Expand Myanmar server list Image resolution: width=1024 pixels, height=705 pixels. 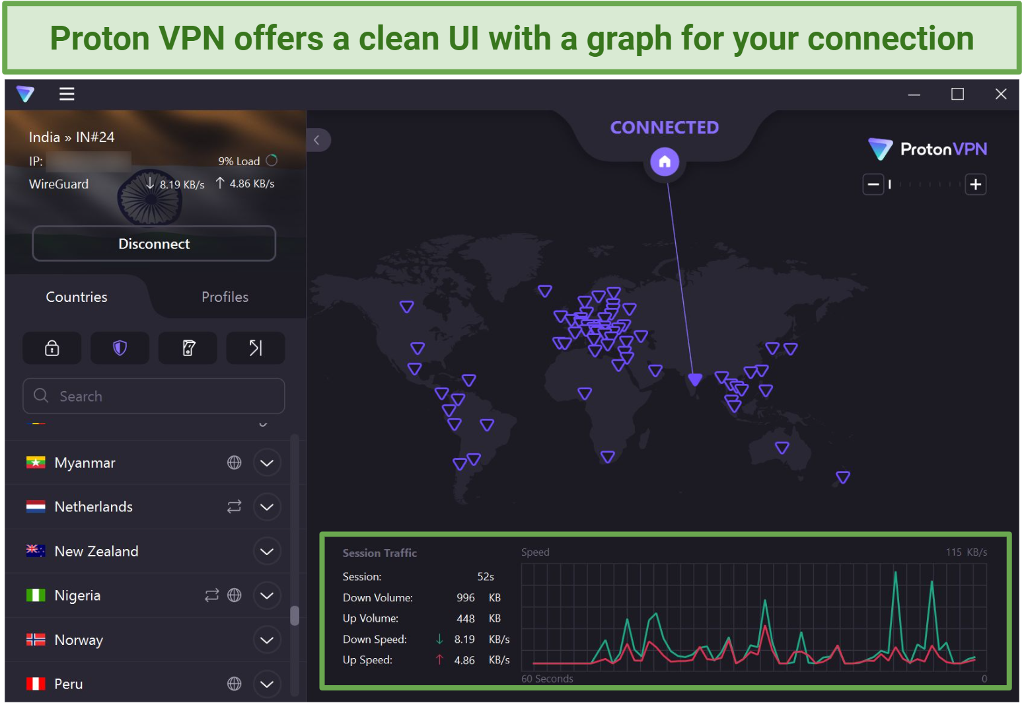pos(267,463)
